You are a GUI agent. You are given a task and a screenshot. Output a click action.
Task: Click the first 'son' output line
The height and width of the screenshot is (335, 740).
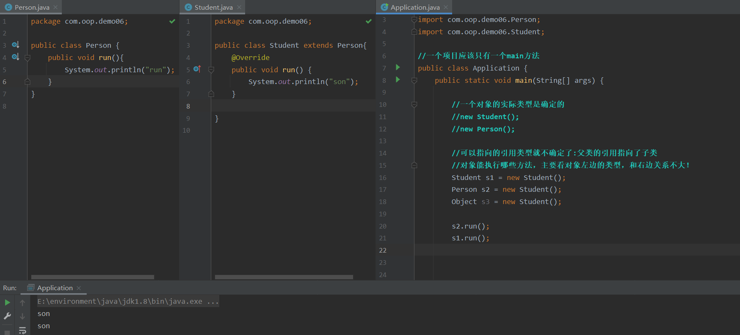44,314
